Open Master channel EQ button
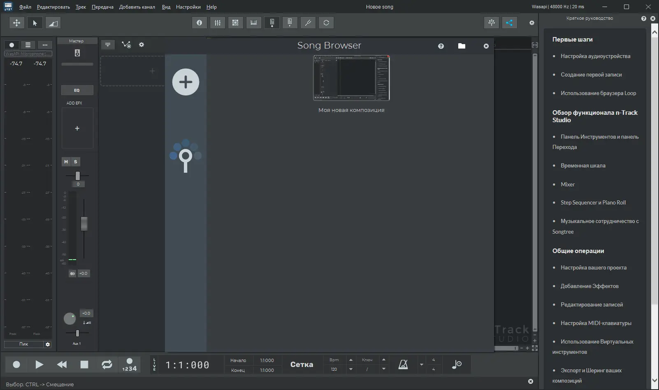This screenshot has height=390, width=659. (77, 90)
